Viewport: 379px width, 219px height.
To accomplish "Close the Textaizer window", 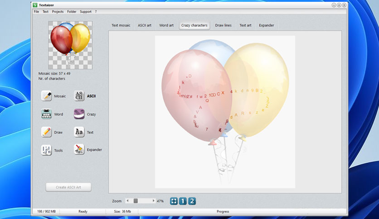I will click(344, 5).
